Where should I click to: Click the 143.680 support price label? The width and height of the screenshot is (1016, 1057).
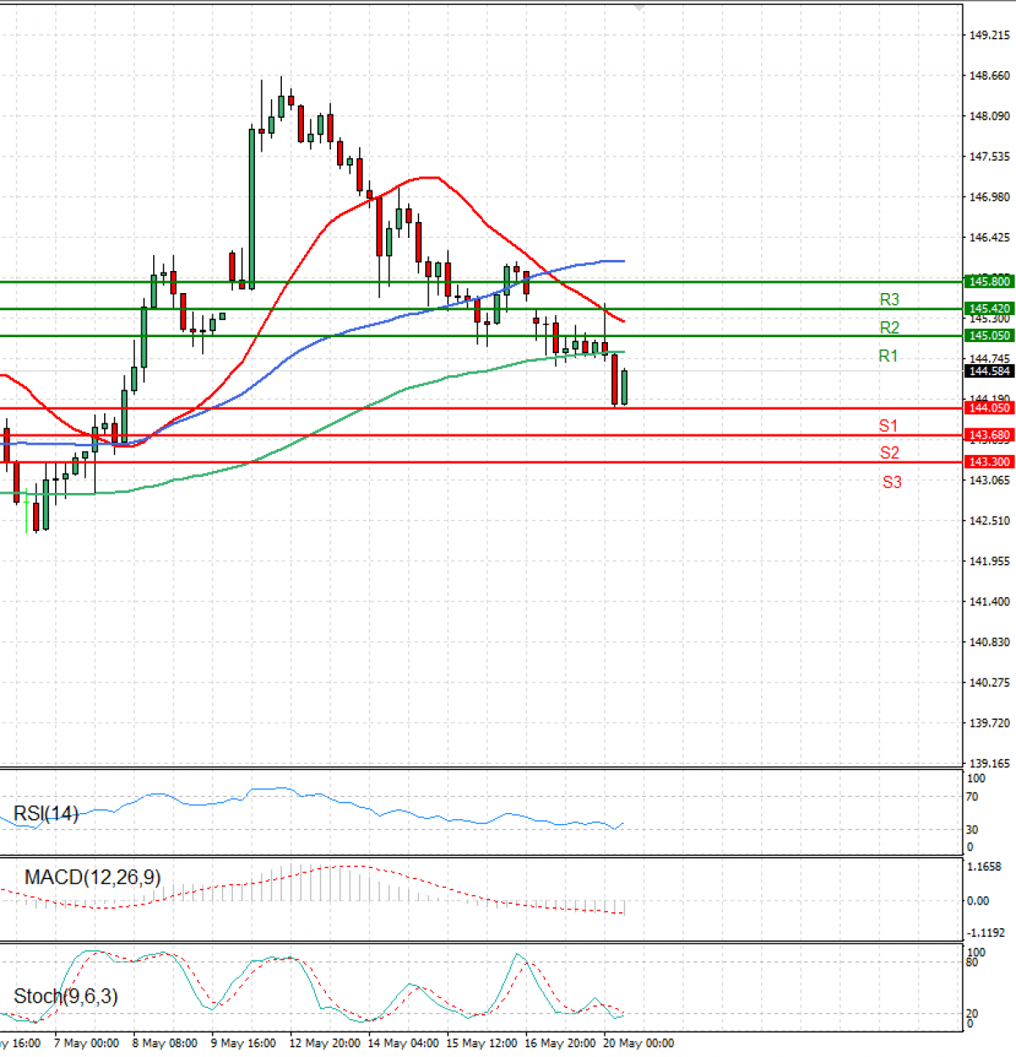(989, 435)
